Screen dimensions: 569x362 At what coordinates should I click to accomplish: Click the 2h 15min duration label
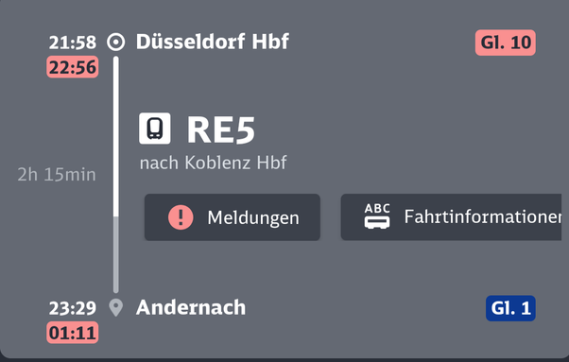pyautogui.click(x=57, y=175)
